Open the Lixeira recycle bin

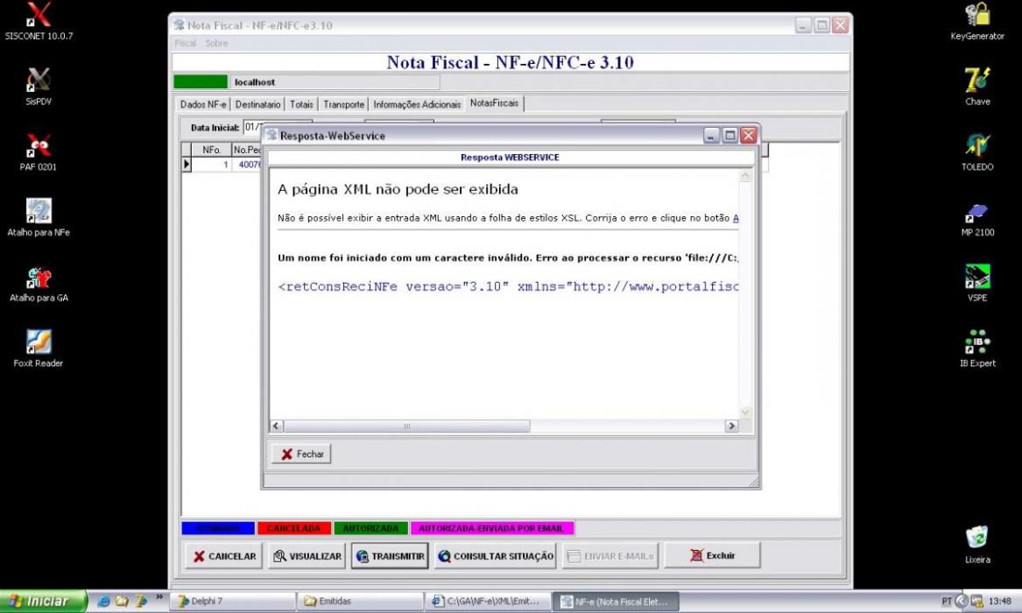click(x=977, y=545)
